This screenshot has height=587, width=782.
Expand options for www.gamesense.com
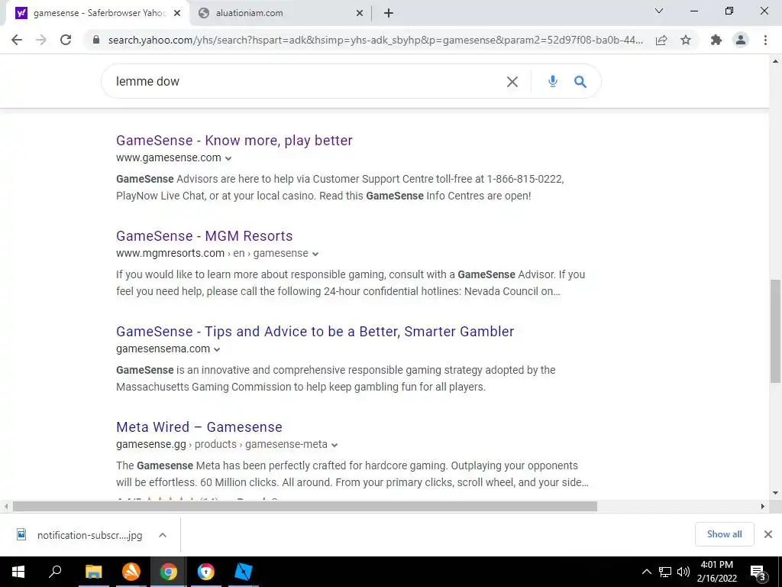click(x=228, y=159)
